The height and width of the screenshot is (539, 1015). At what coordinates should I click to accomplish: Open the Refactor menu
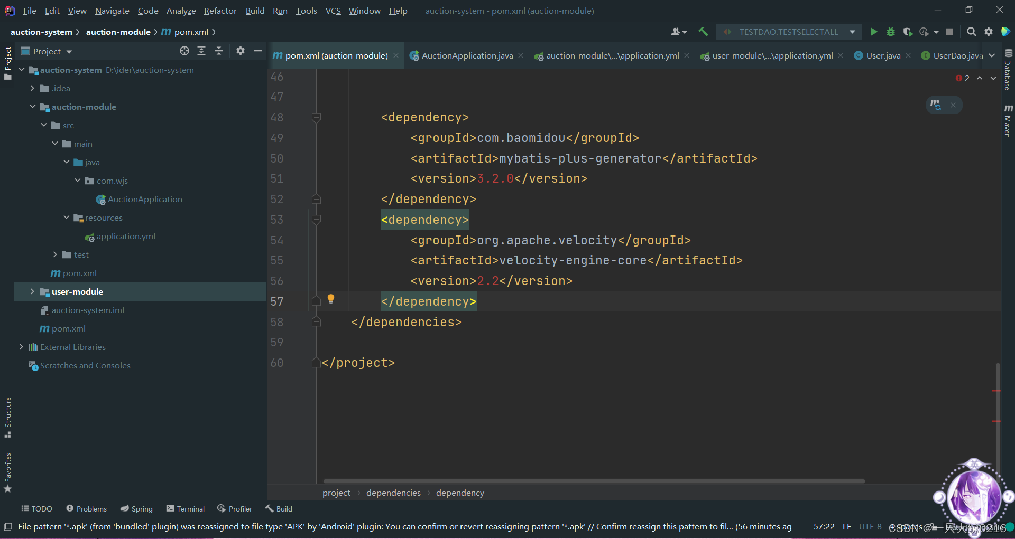click(x=220, y=11)
